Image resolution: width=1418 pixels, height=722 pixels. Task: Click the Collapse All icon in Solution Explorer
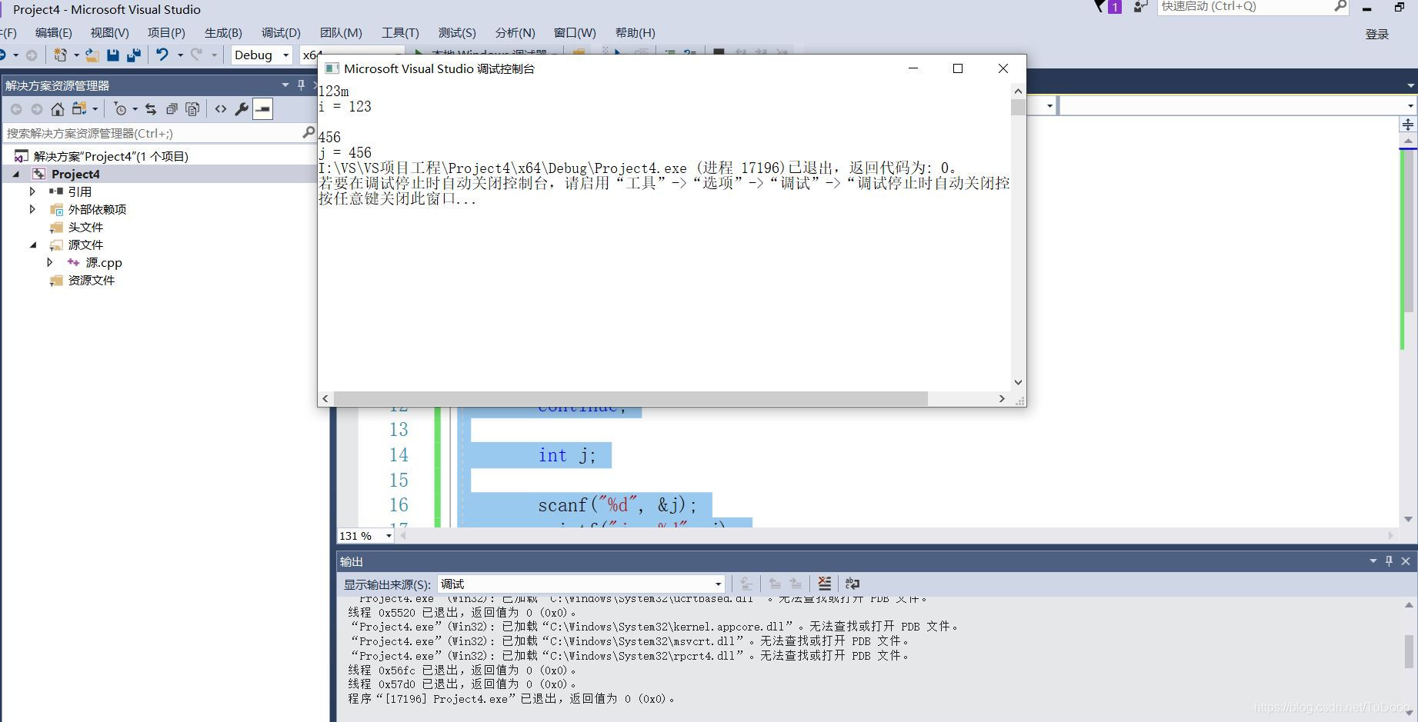(x=172, y=109)
